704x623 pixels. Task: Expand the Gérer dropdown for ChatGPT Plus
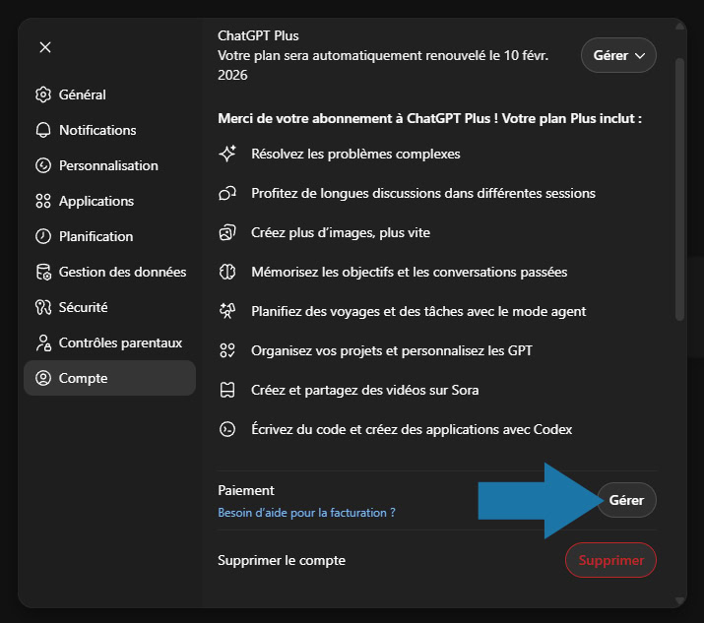tap(618, 55)
